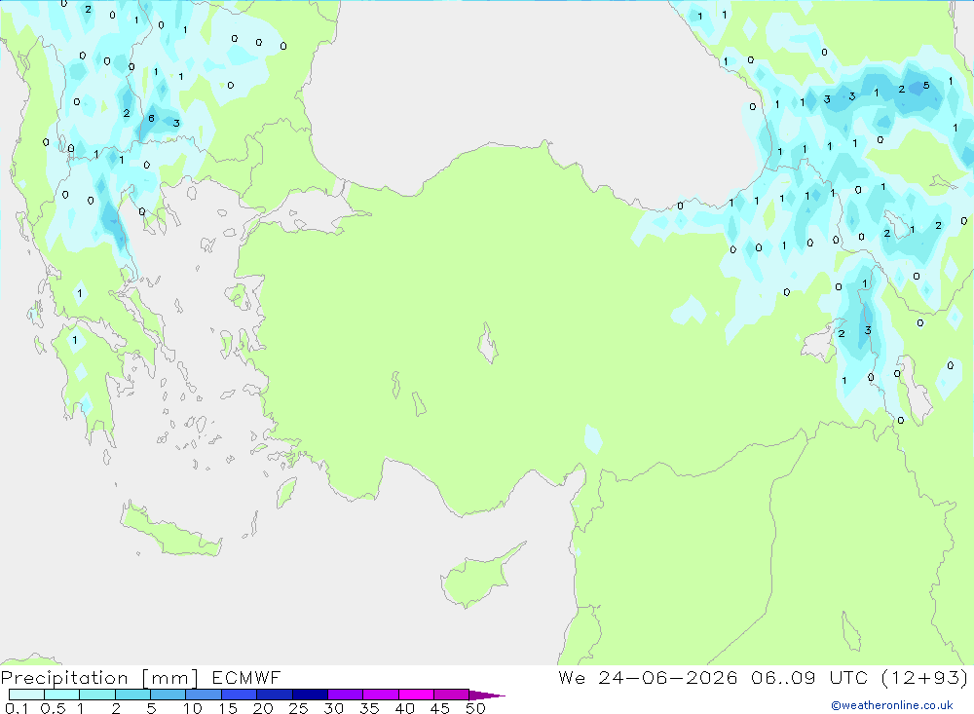Screen dimensions: 974x714
Task: Pick the 10–15 mm legend color swatch
Action: (204, 695)
